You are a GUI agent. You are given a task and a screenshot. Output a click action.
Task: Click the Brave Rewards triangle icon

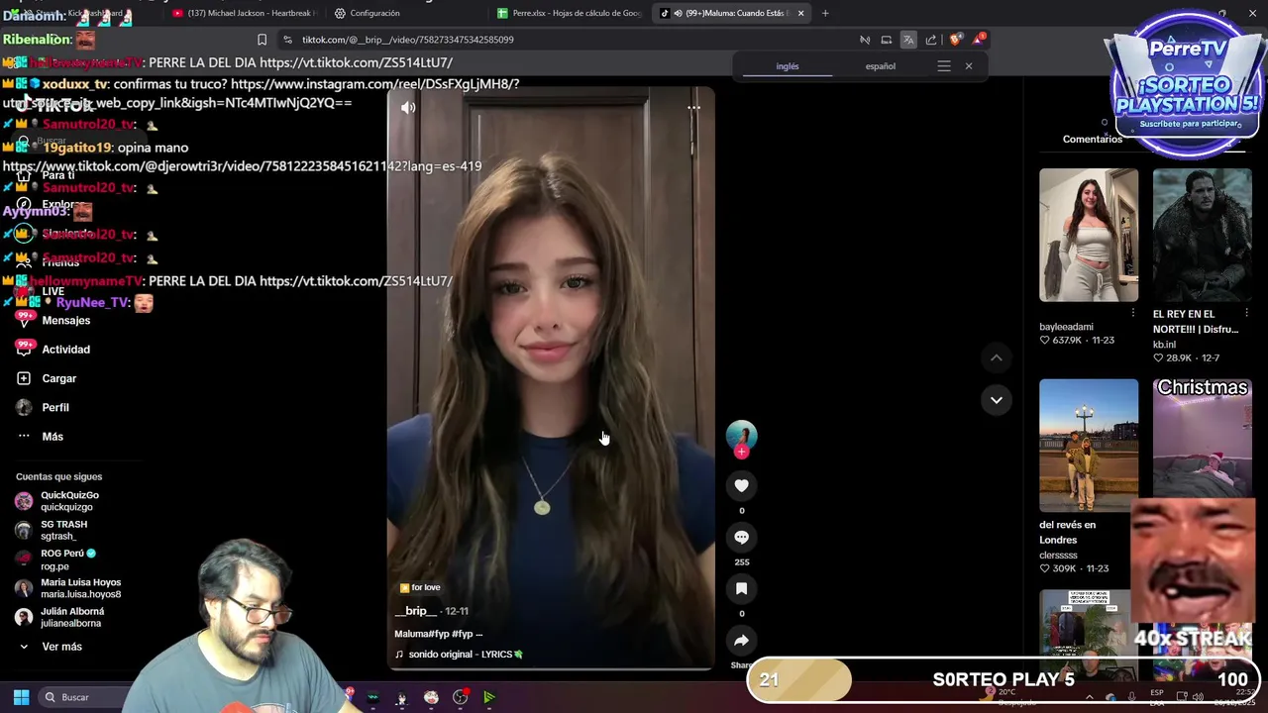click(x=979, y=40)
